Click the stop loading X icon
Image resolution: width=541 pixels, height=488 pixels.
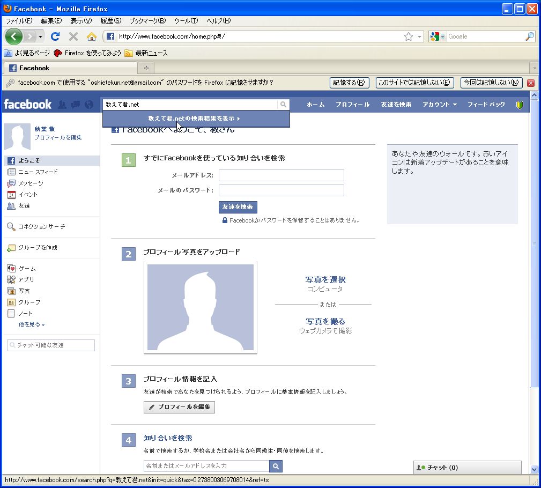tap(73, 36)
